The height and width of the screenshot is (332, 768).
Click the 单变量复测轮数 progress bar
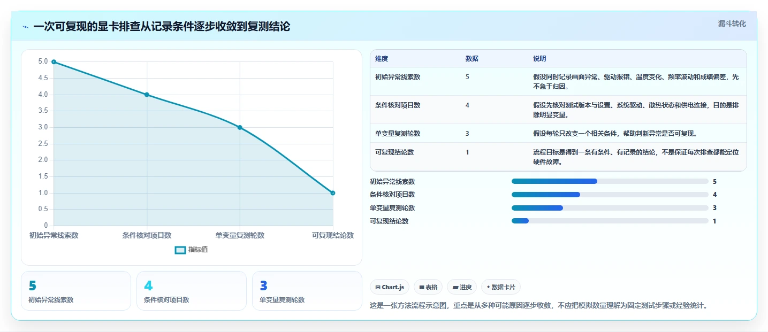[610, 208]
